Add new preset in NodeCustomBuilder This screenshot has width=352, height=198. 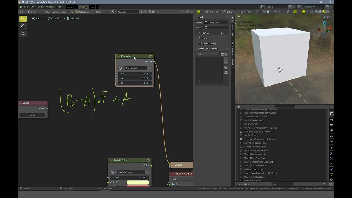[x=222, y=54]
